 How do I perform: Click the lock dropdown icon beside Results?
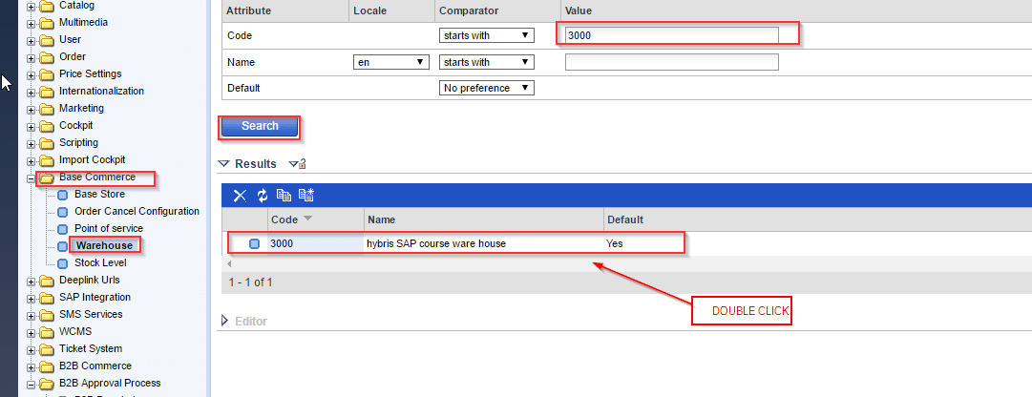pyautogui.click(x=297, y=164)
